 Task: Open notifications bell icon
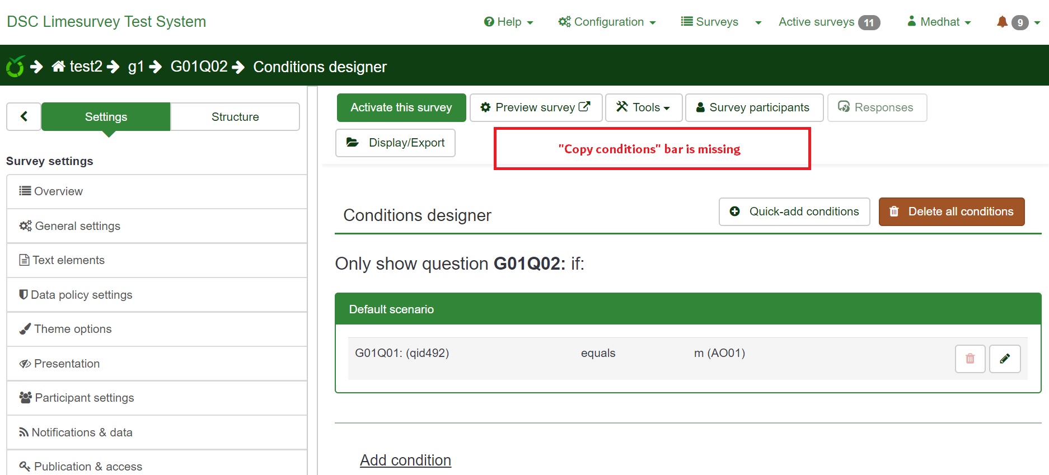point(1002,22)
